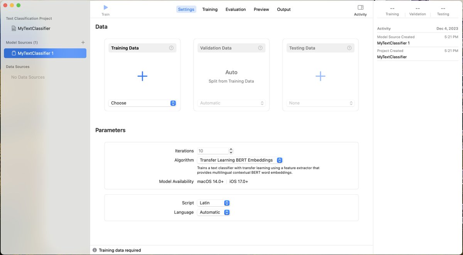
Task: Open the Script dropdown set to Latin
Action: [213, 203]
